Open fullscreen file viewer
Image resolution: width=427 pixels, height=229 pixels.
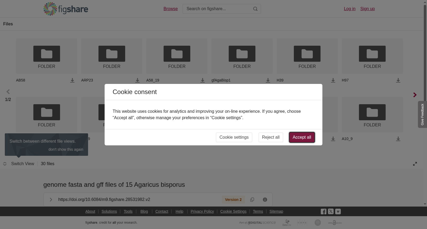415,164
